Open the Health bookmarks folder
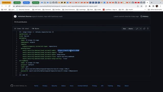The image size is (163, 92). click(x=129, y=10)
